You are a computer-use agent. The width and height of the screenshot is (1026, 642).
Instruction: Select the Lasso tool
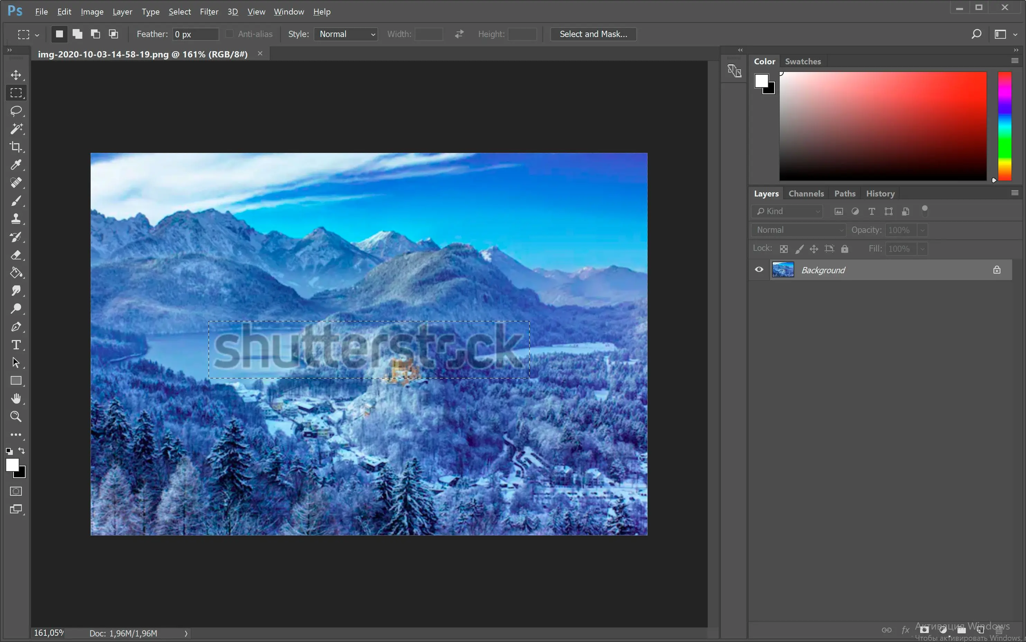[x=16, y=110]
